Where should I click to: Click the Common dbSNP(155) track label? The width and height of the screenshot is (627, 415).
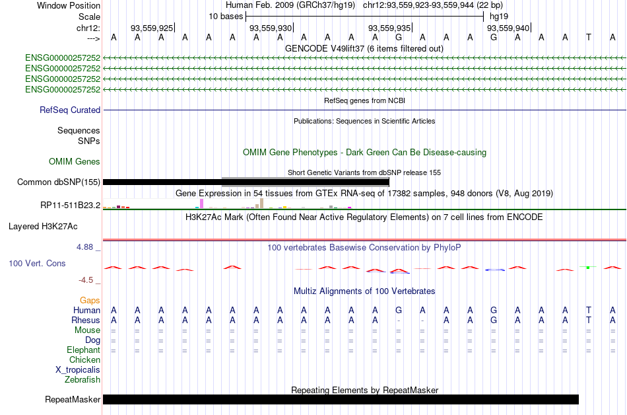[58, 182]
